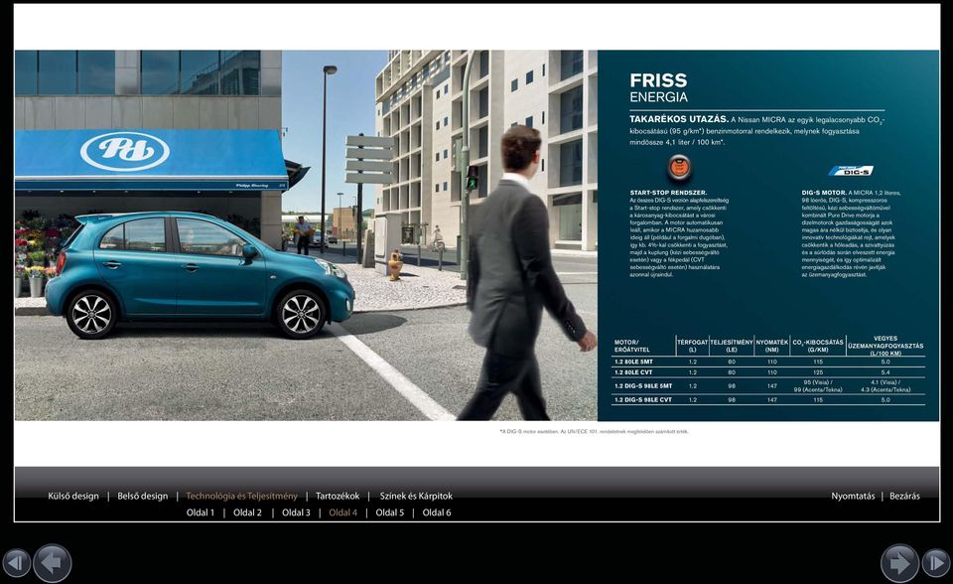The width and height of the screenshot is (953, 584).
Task: Go to Oldal 6
Action: pos(437,512)
